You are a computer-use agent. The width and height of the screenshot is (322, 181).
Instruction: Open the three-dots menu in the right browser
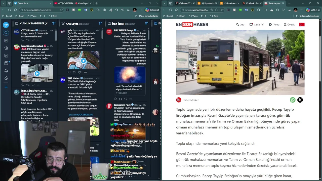pos(301,10)
